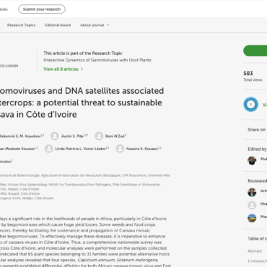Viewport: 267px width, 267px height.
Task: Click Justin S. Pita's avatar icon
Action: click(55, 136)
